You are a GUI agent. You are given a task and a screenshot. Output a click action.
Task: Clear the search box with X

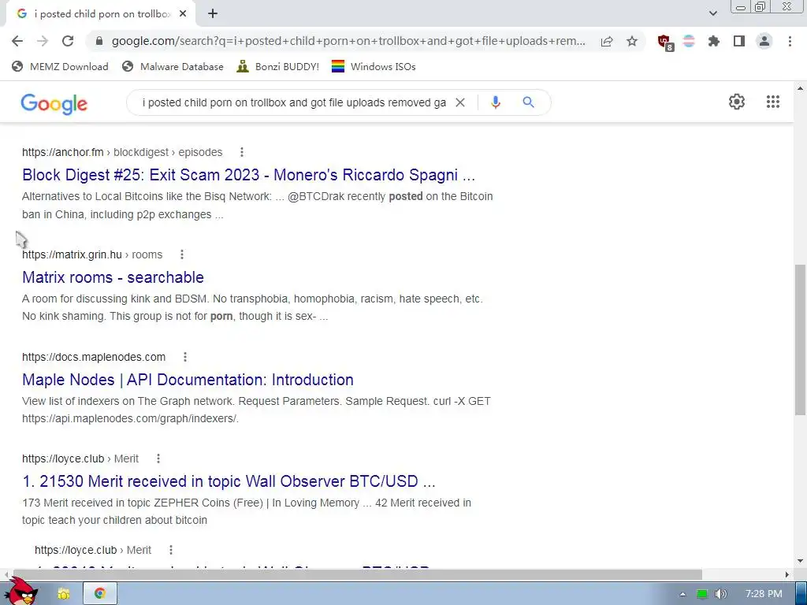(460, 102)
